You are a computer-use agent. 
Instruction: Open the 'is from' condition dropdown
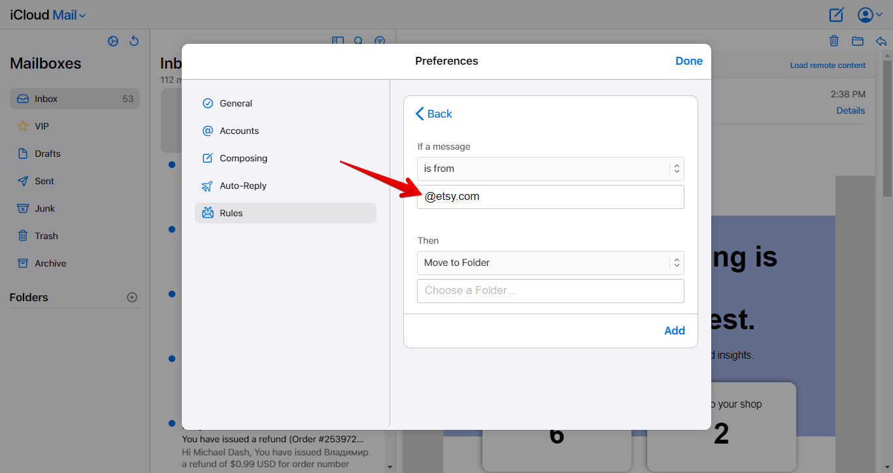(x=550, y=169)
